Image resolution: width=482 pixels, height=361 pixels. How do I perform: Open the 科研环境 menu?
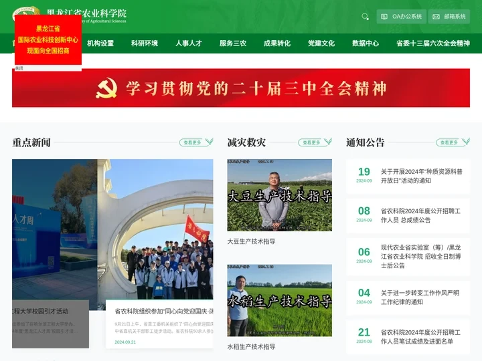point(145,43)
